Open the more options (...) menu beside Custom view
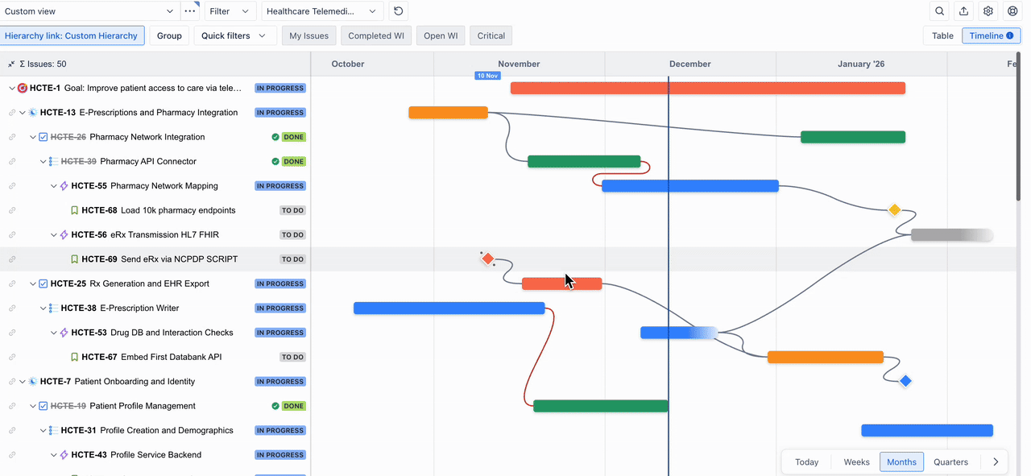 pos(190,10)
